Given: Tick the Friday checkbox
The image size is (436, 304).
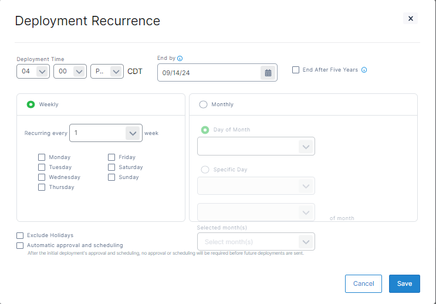Looking at the screenshot, I should (111, 157).
